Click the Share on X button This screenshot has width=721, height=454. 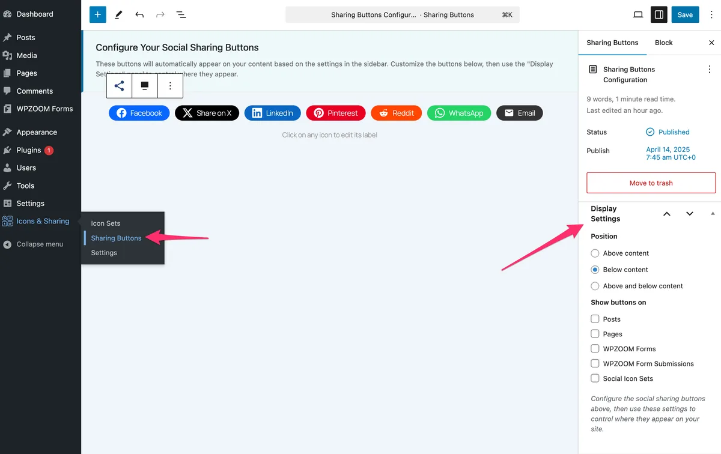(x=207, y=113)
